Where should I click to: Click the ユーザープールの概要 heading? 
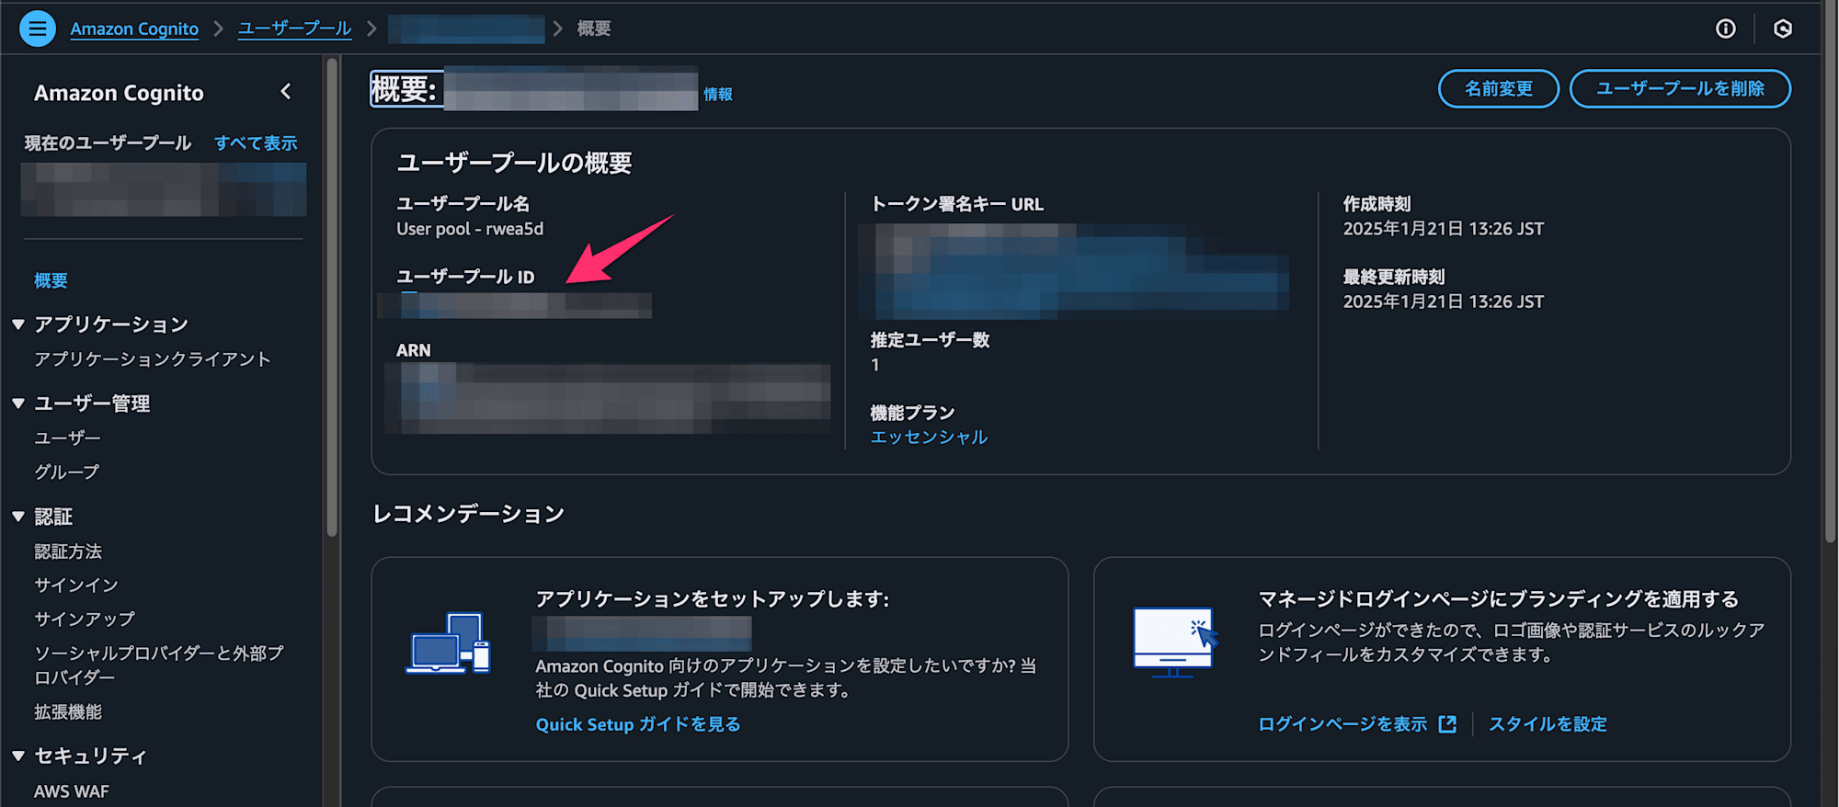click(514, 163)
